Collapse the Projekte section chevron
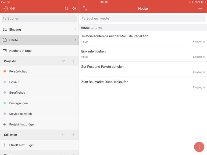The image size is (207, 155). point(63,61)
